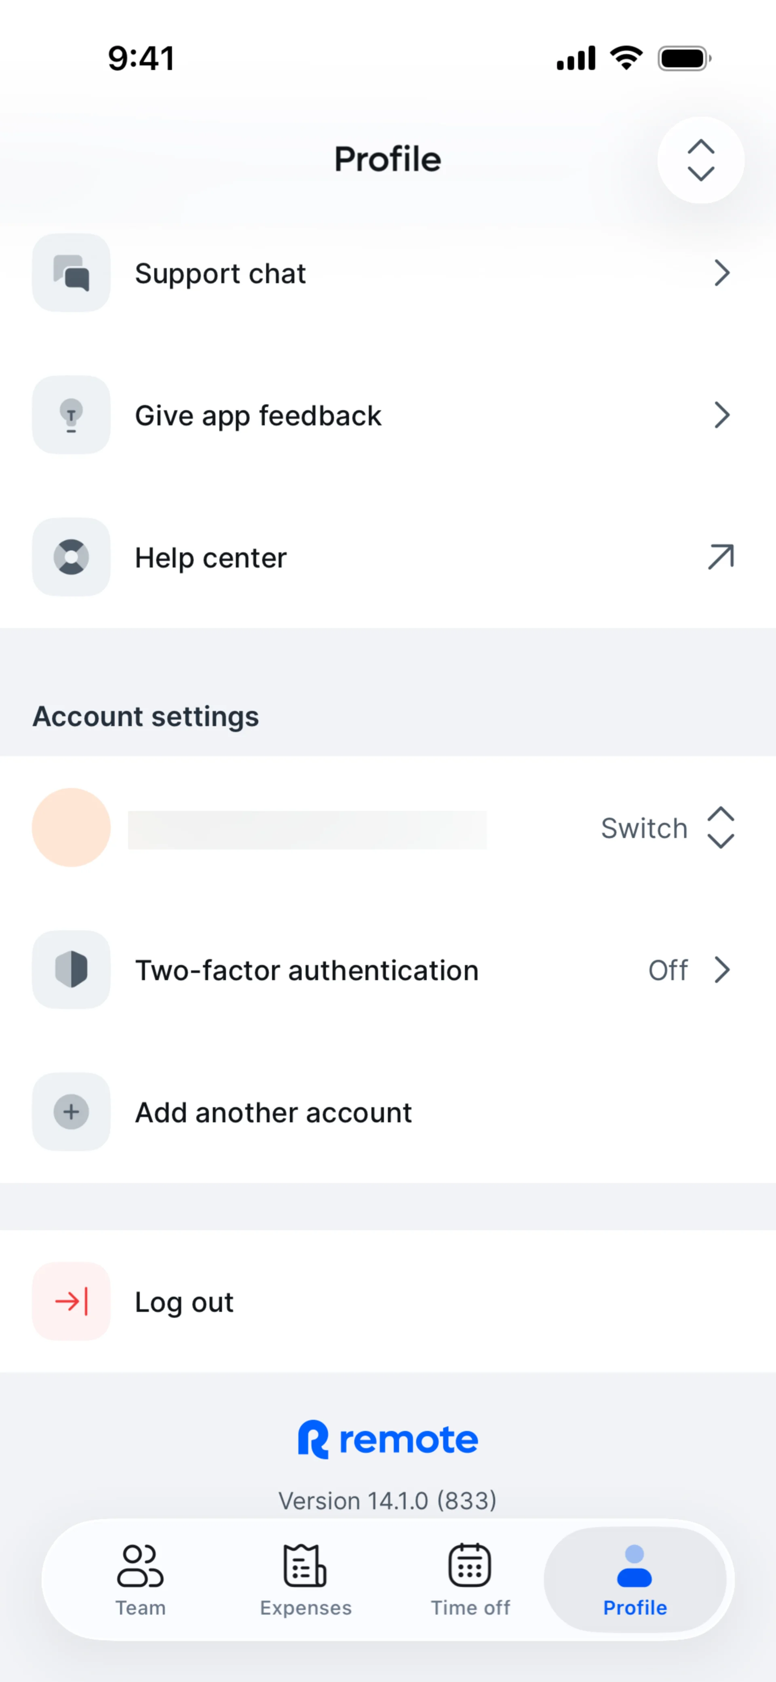Open Give app feedback chevron
Image resolution: width=776 pixels, height=1682 pixels.
click(721, 415)
